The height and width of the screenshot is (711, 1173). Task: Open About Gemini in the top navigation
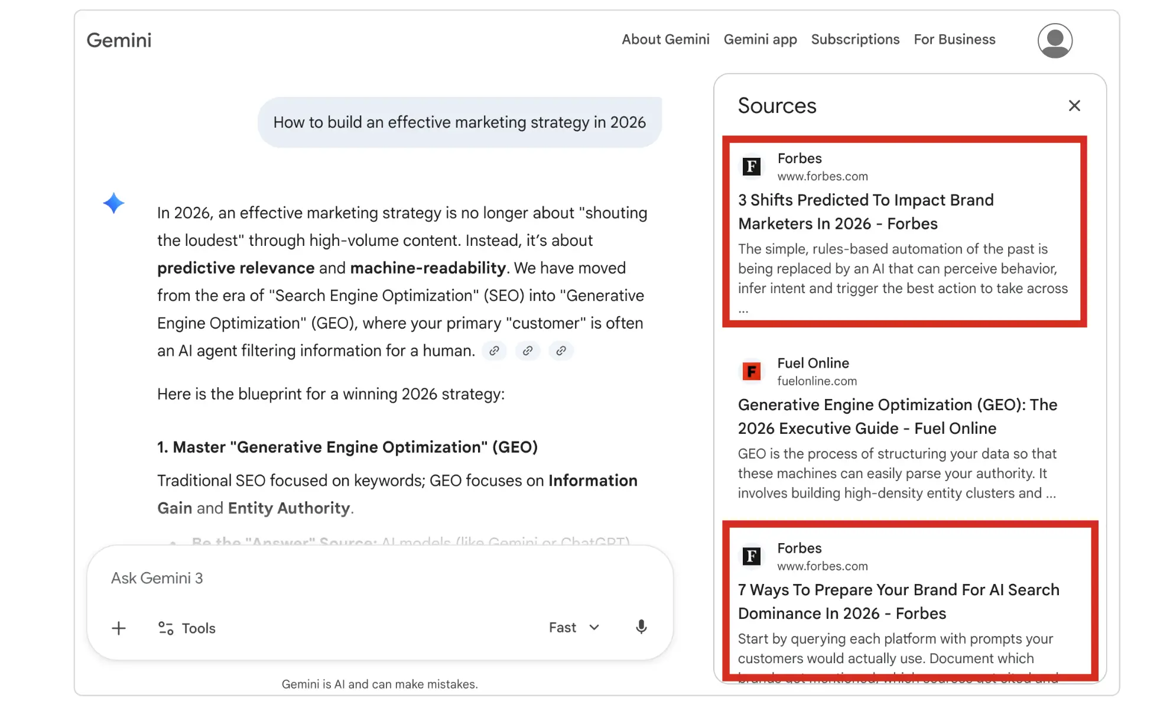click(x=665, y=40)
